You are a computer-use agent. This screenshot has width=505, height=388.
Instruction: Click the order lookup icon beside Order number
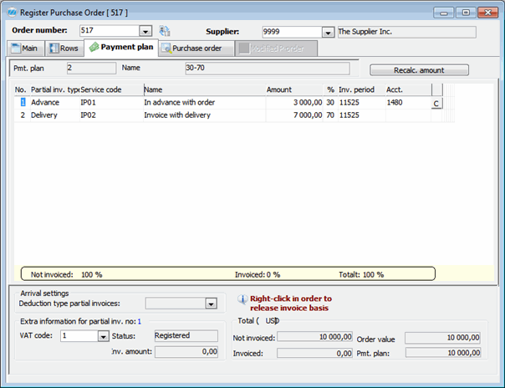coord(165,31)
